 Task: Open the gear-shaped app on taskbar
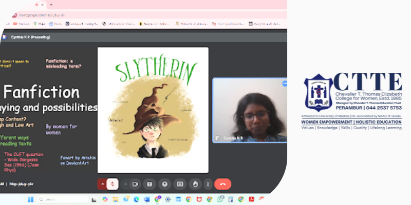point(168,199)
